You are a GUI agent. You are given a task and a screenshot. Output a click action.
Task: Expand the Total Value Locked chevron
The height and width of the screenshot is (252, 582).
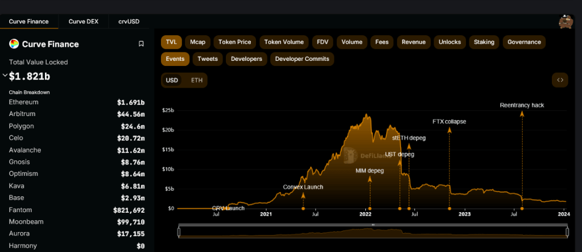[x=5, y=75]
